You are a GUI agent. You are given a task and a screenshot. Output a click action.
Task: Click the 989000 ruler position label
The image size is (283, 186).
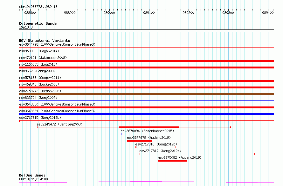pyautogui.click(x=109, y=13)
